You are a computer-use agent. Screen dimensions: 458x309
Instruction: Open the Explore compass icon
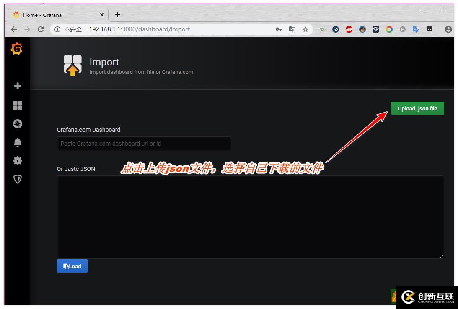pos(18,124)
